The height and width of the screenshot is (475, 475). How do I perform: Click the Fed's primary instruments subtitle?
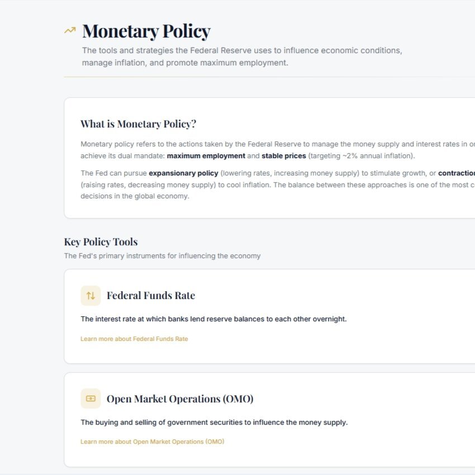click(x=163, y=256)
